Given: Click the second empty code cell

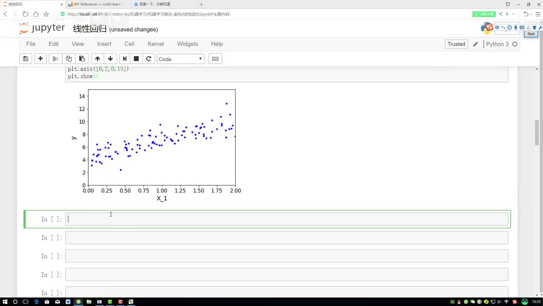Looking at the screenshot, I should (x=287, y=238).
